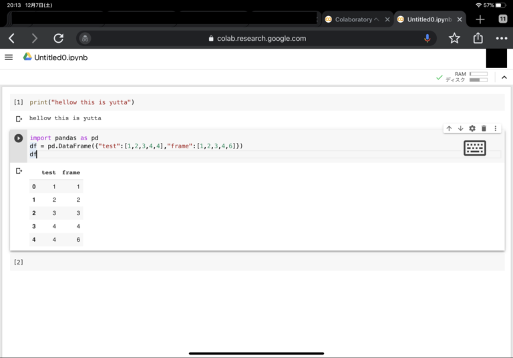This screenshot has width=513, height=358.
Task: Toggle the hamburger navigation menu
Action: click(9, 57)
